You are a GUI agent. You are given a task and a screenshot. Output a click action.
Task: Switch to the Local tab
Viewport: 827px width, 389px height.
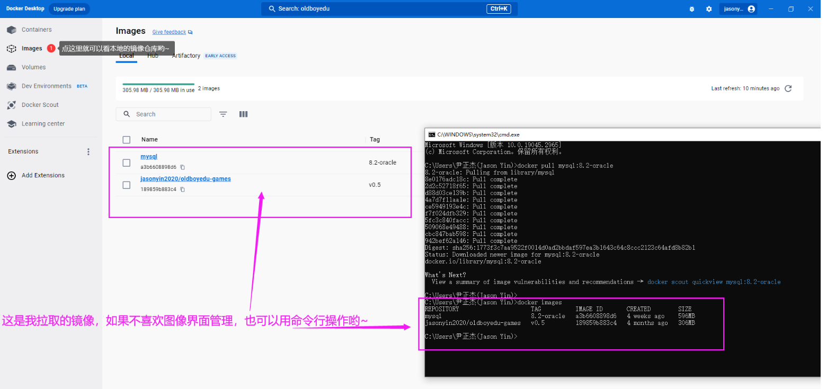pos(127,56)
